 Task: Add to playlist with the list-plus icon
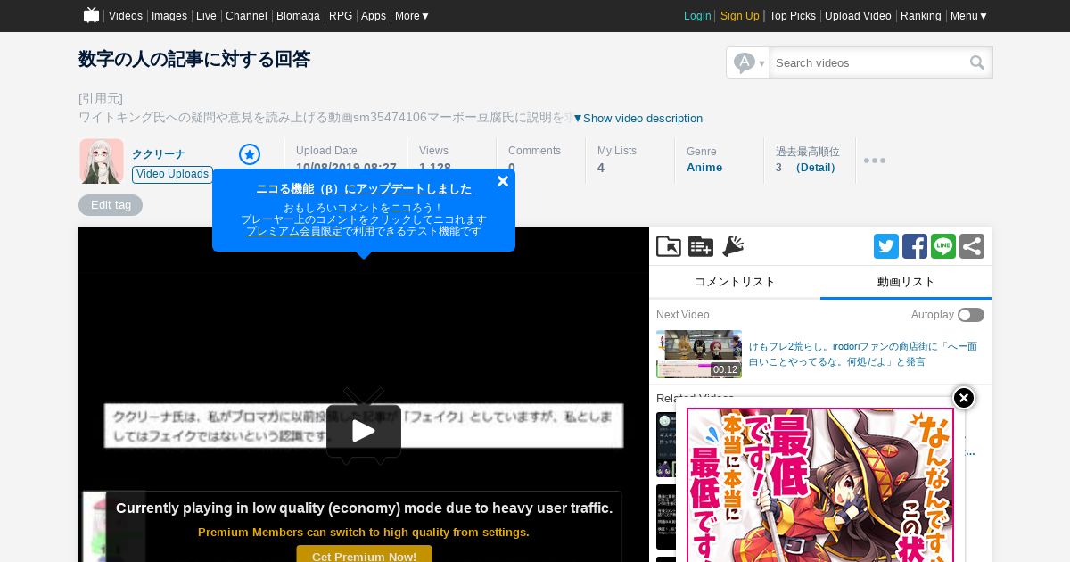pyautogui.click(x=701, y=246)
